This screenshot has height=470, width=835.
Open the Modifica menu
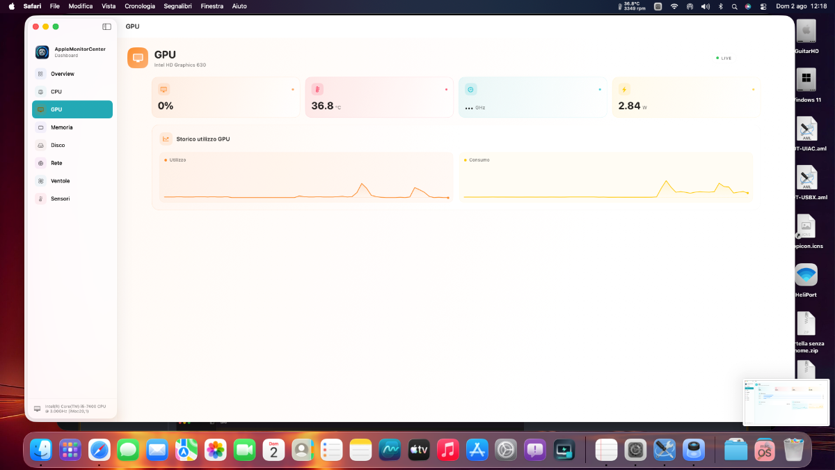81,6
